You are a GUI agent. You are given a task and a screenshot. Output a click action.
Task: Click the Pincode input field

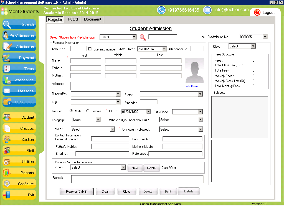(149, 102)
